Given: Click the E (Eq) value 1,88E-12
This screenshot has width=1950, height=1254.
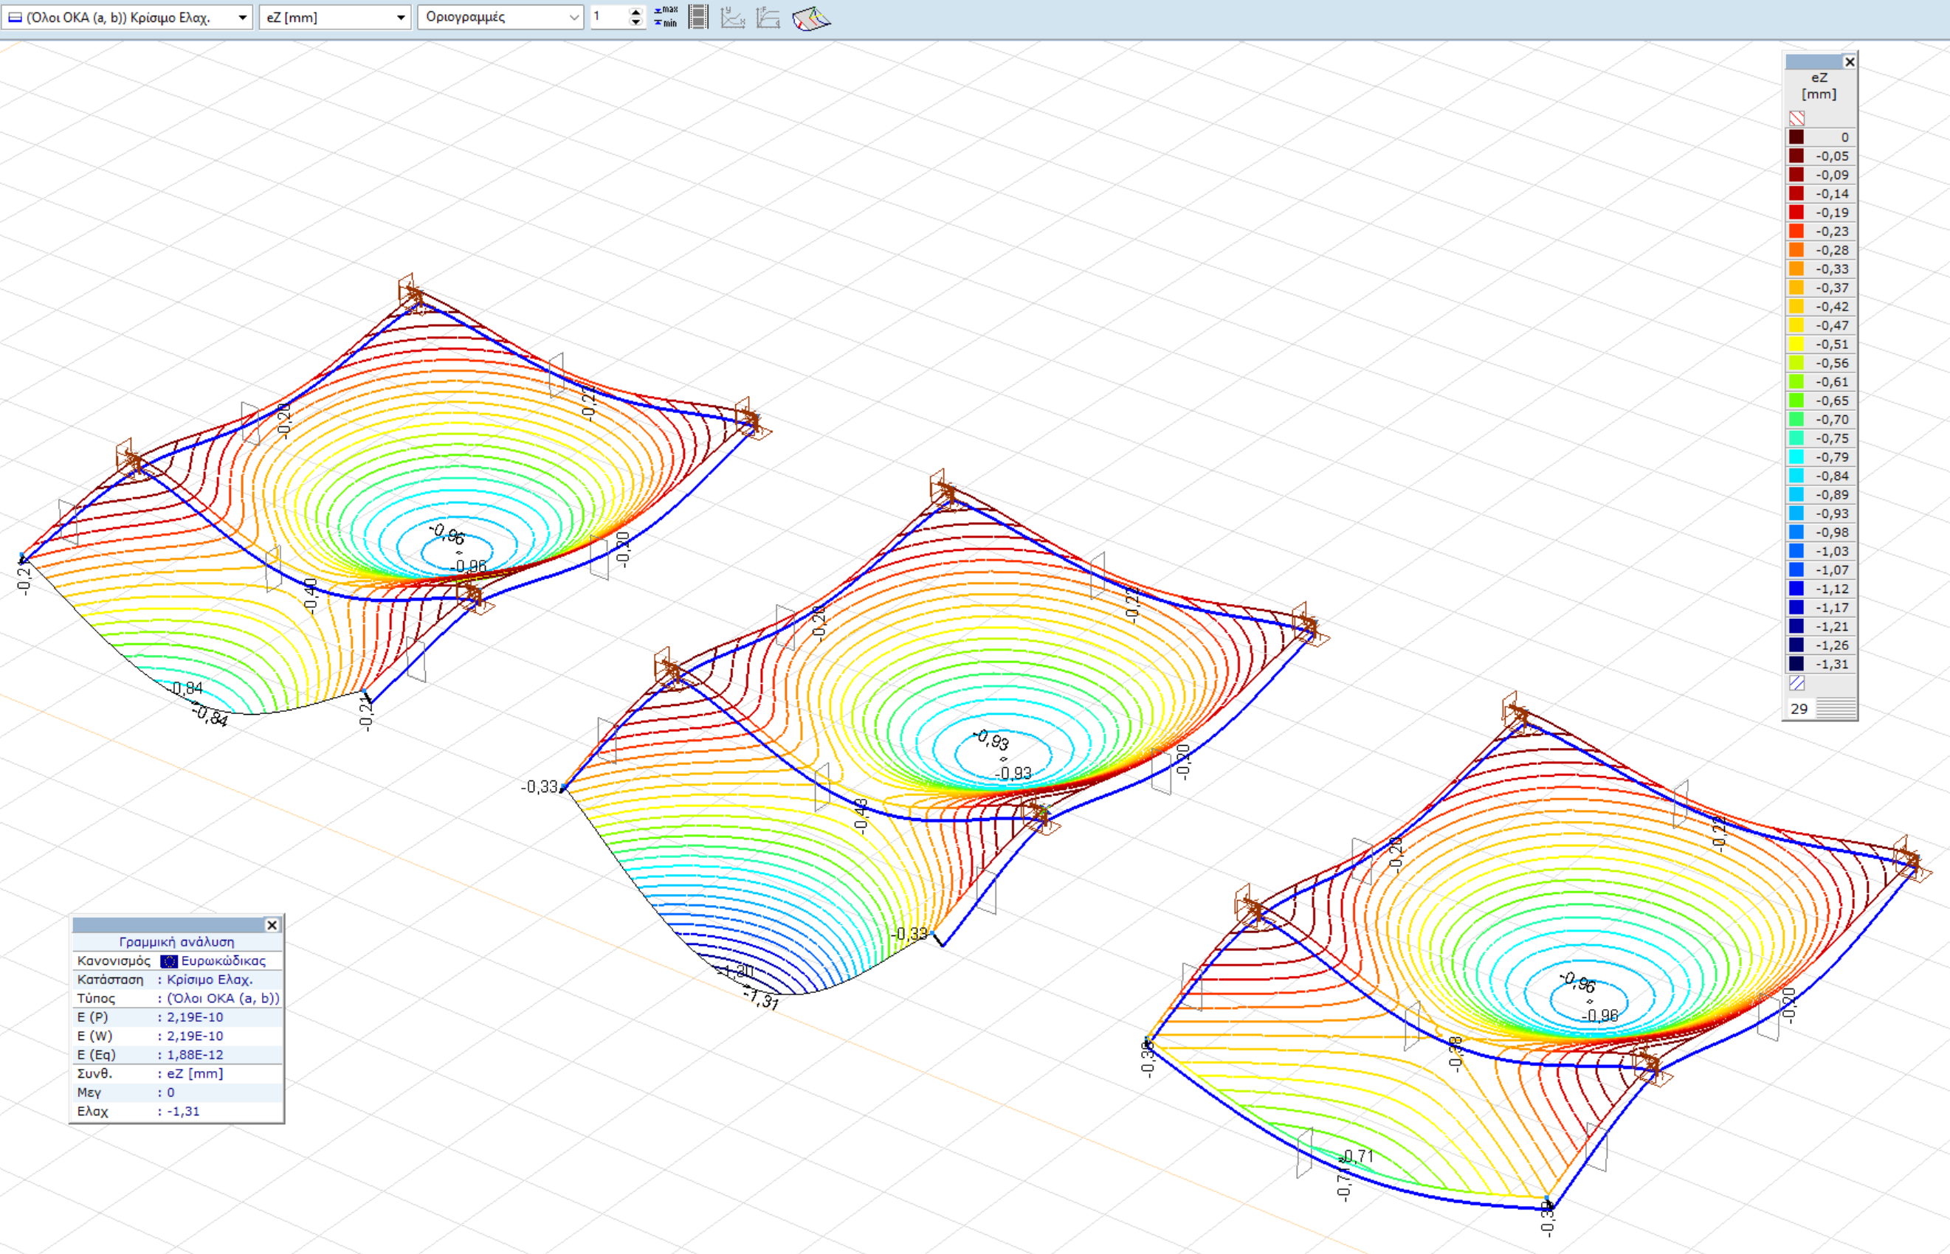Looking at the screenshot, I should pos(195,1055).
